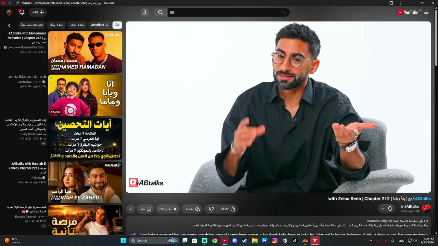
Task: Open the Hannah El Zahed video thumbnail
Action: tap(85, 182)
